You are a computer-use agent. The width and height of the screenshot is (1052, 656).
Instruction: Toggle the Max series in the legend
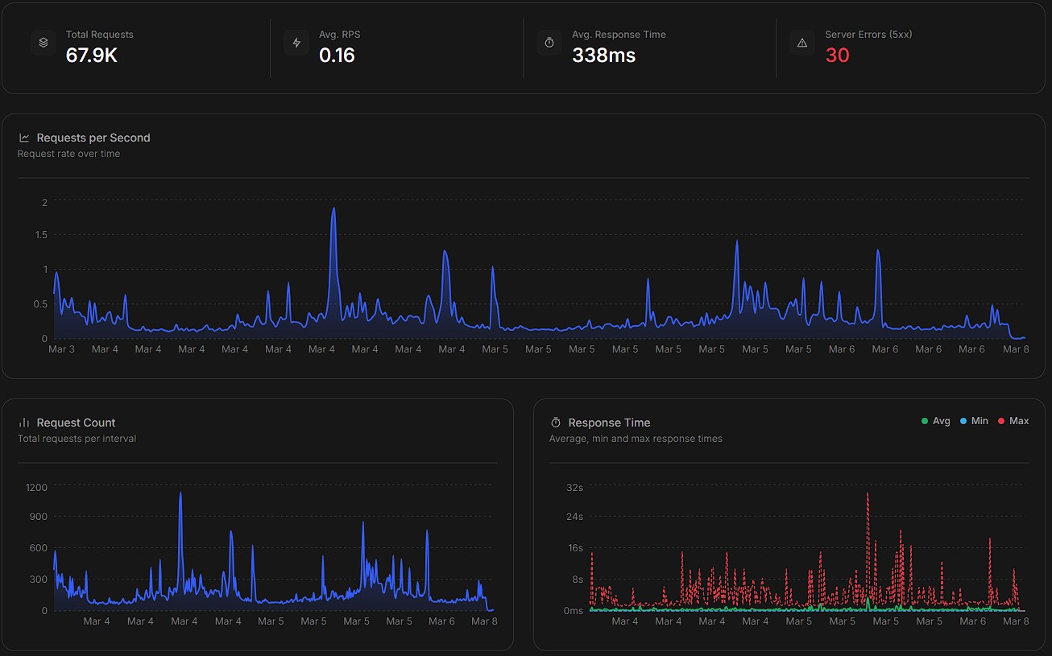pos(1013,421)
